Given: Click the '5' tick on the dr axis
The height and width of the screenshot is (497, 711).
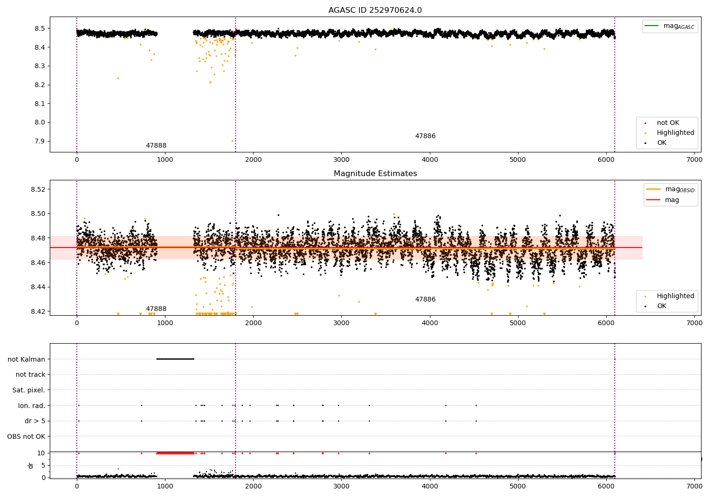Looking at the screenshot, I should (x=43, y=465).
